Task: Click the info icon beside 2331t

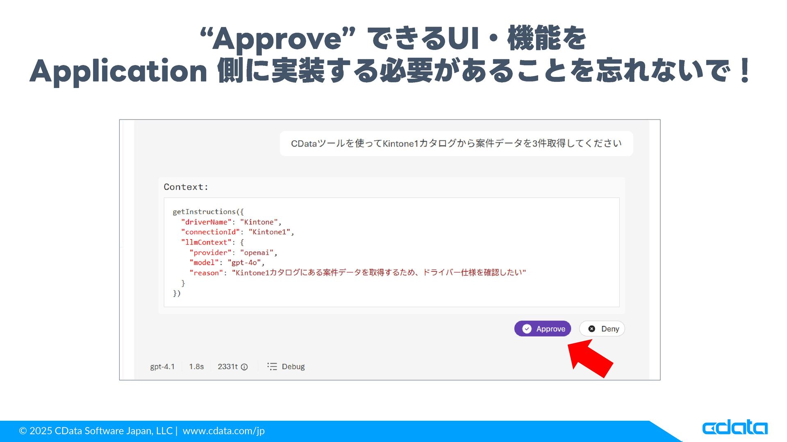Action: click(x=244, y=367)
